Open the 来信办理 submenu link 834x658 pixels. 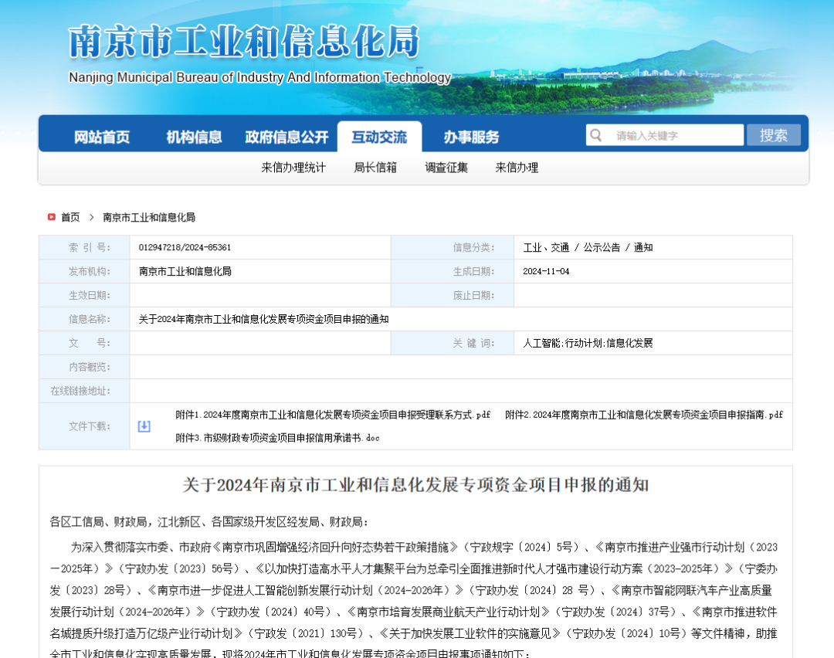coord(517,168)
